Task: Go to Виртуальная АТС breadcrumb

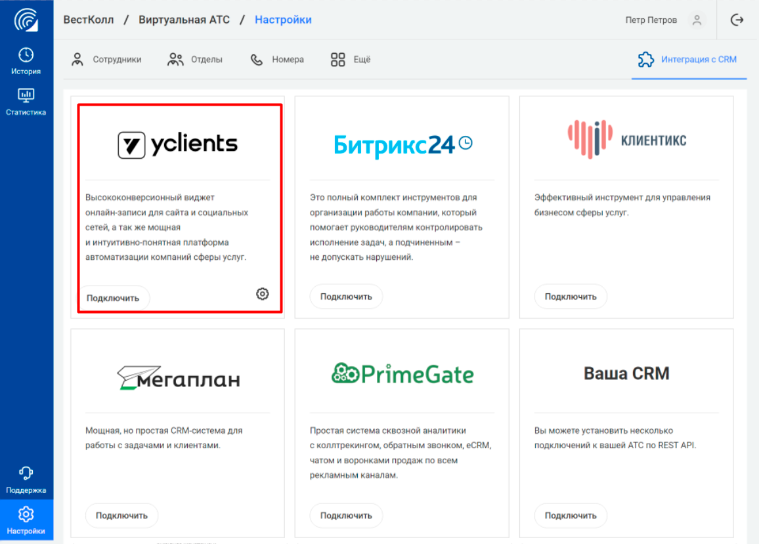Action: point(184,20)
